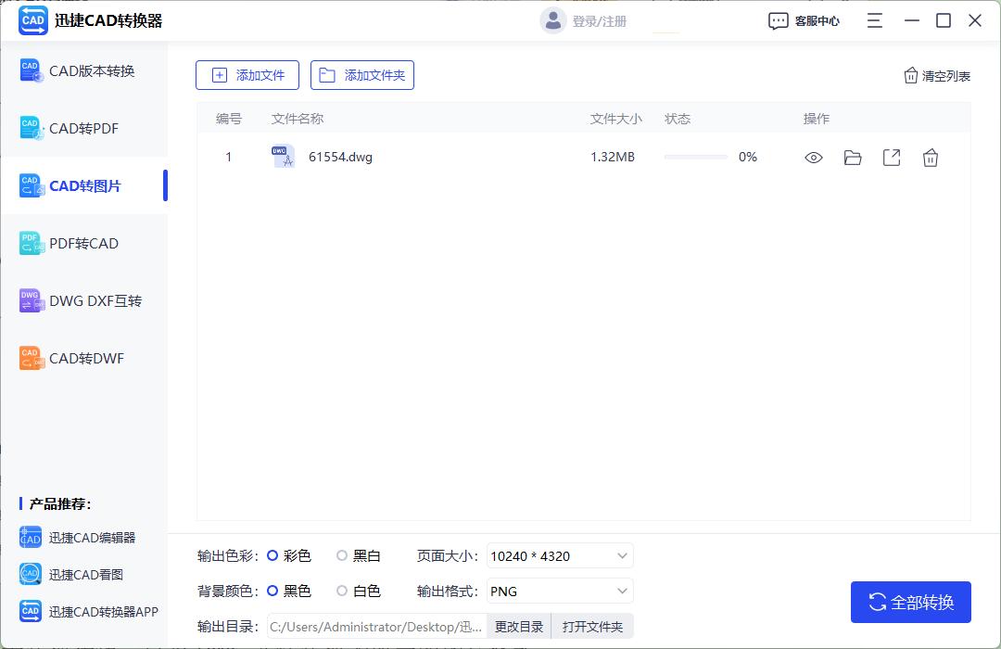The height and width of the screenshot is (649, 1001).
Task: Select the 迅捷CAD编辑器 product icon
Action: (31, 537)
